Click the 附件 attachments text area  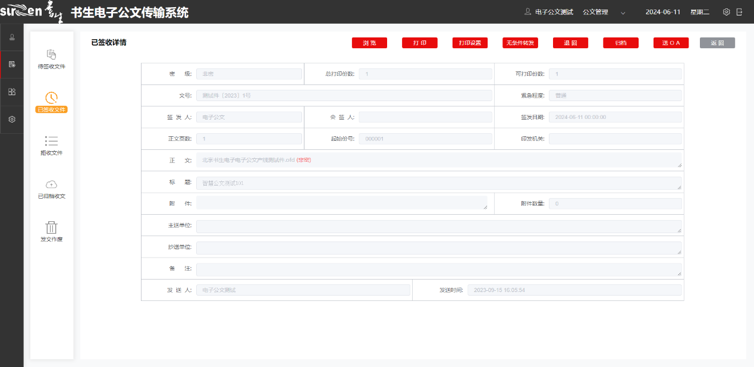tap(342, 203)
